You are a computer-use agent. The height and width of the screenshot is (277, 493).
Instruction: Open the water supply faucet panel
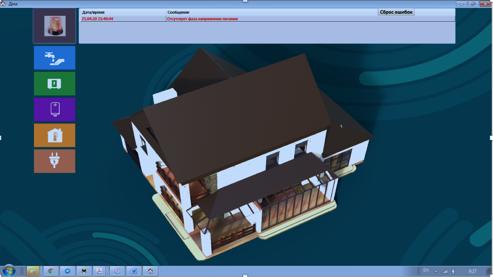coord(55,58)
